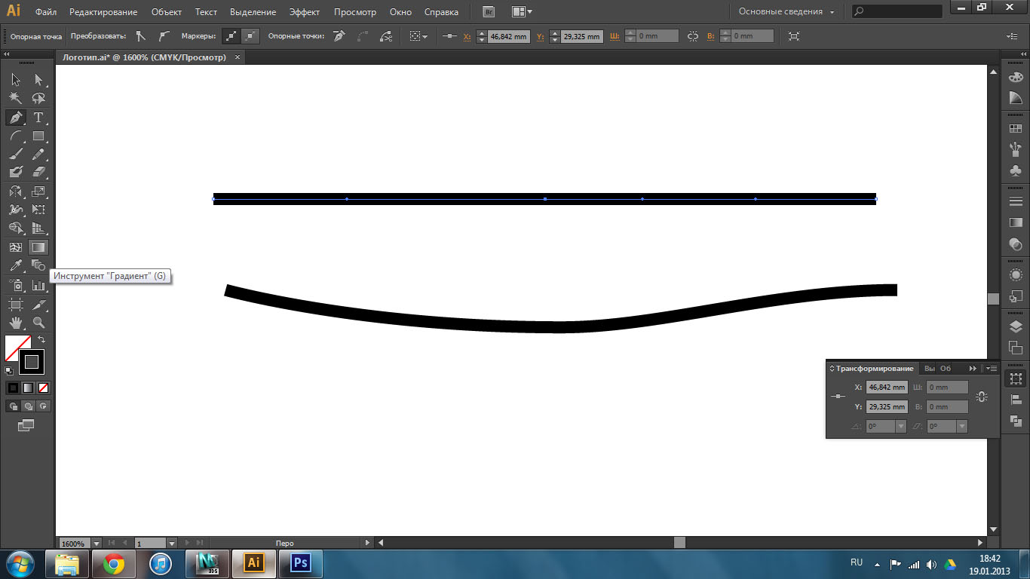1030x579 pixels.
Task: Pick the Eraser tool
Action: point(38,173)
